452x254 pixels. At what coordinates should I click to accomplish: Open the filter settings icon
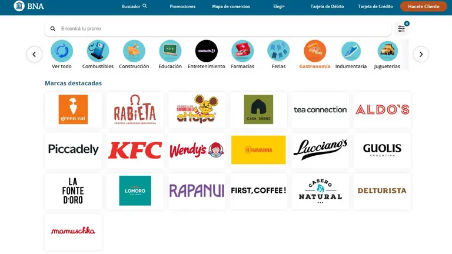(x=401, y=28)
